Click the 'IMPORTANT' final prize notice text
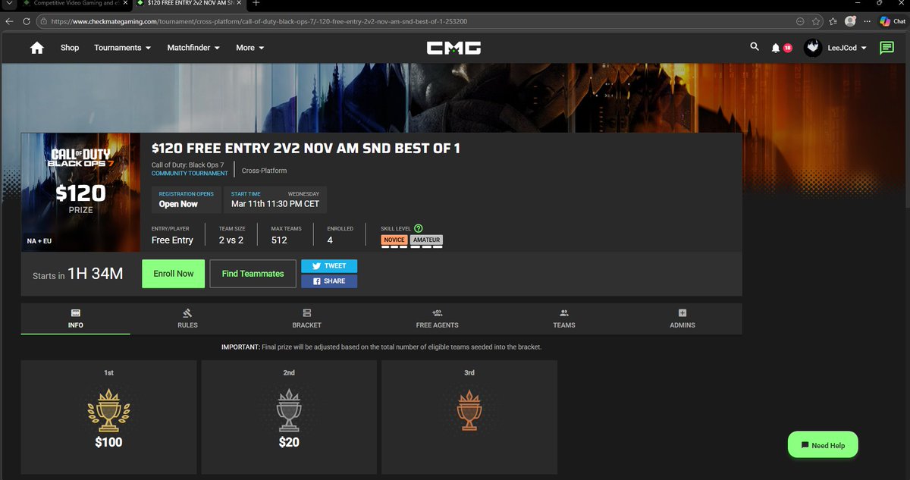910x480 pixels. pos(381,347)
